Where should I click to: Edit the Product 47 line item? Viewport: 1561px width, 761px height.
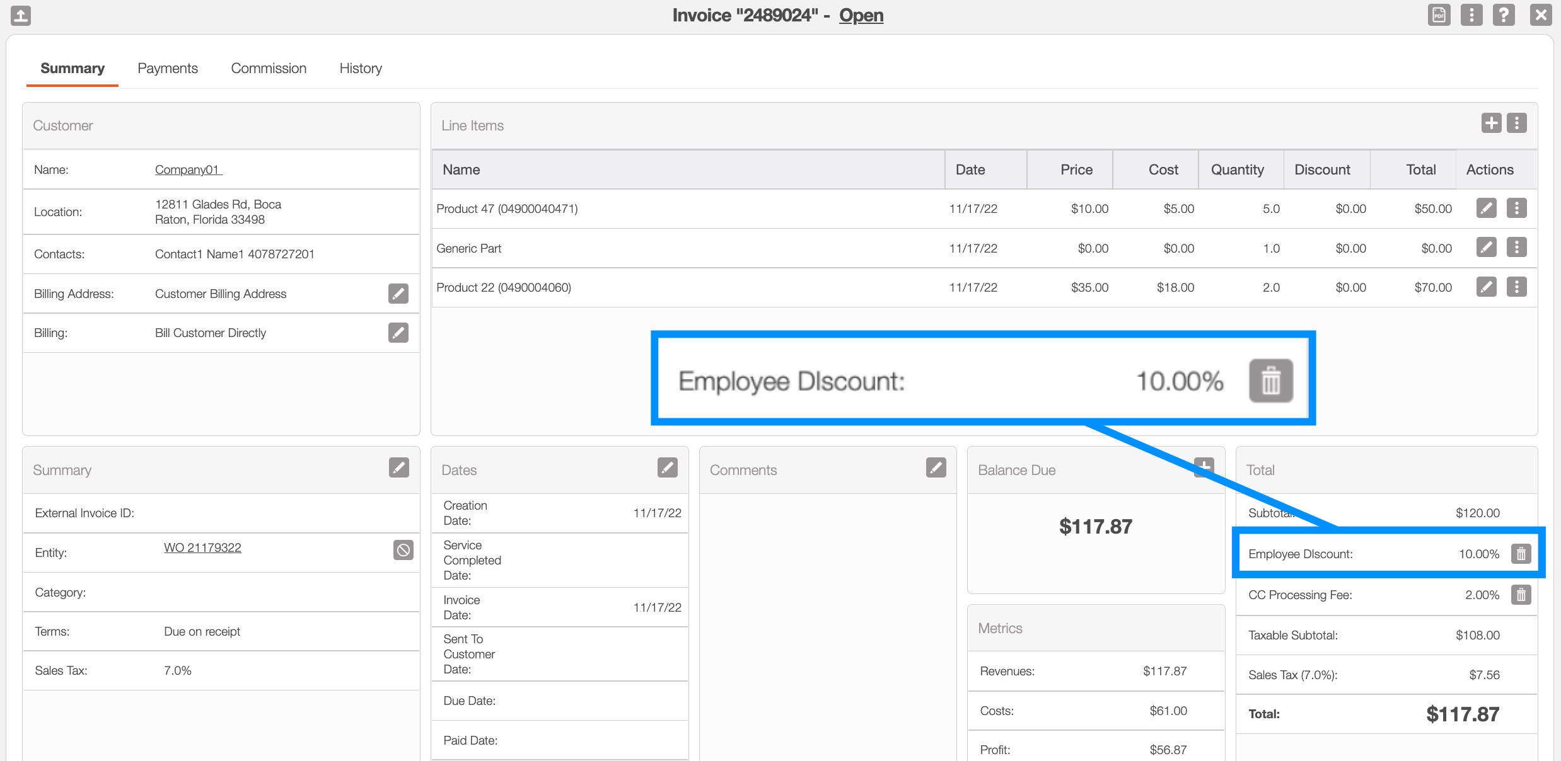coord(1486,208)
